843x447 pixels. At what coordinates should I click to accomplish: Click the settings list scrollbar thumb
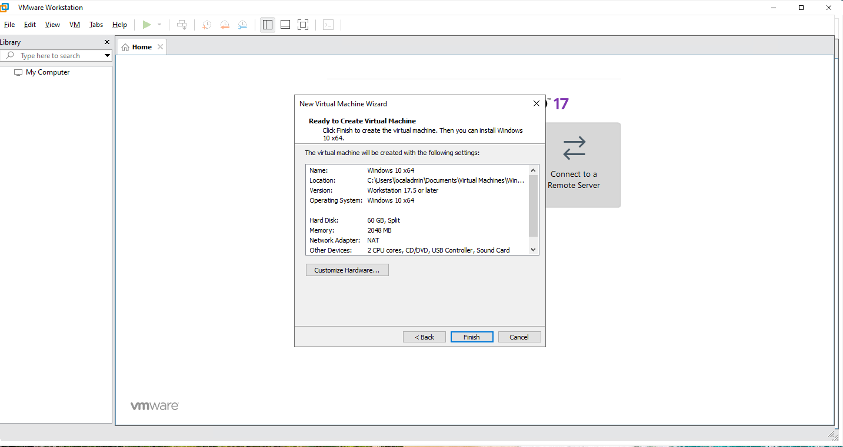coord(534,205)
